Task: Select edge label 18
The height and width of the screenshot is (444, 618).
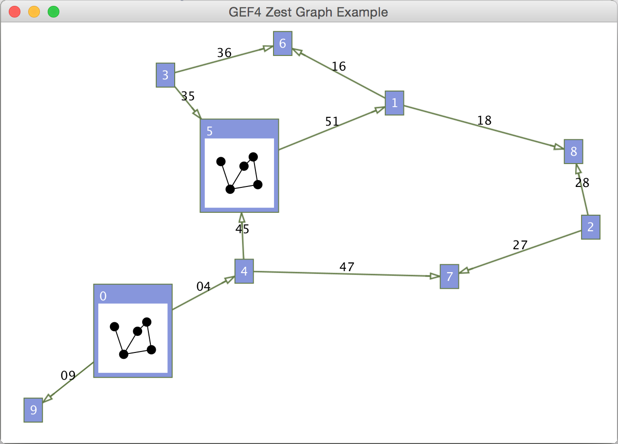Action: 484,120
